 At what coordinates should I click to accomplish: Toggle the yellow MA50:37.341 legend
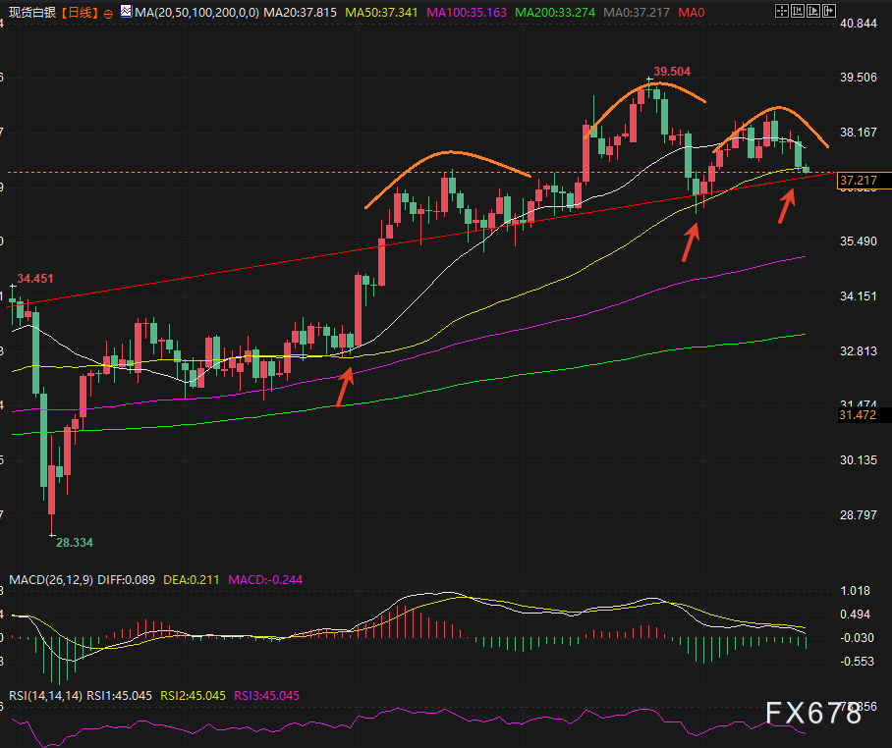[x=381, y=14]
